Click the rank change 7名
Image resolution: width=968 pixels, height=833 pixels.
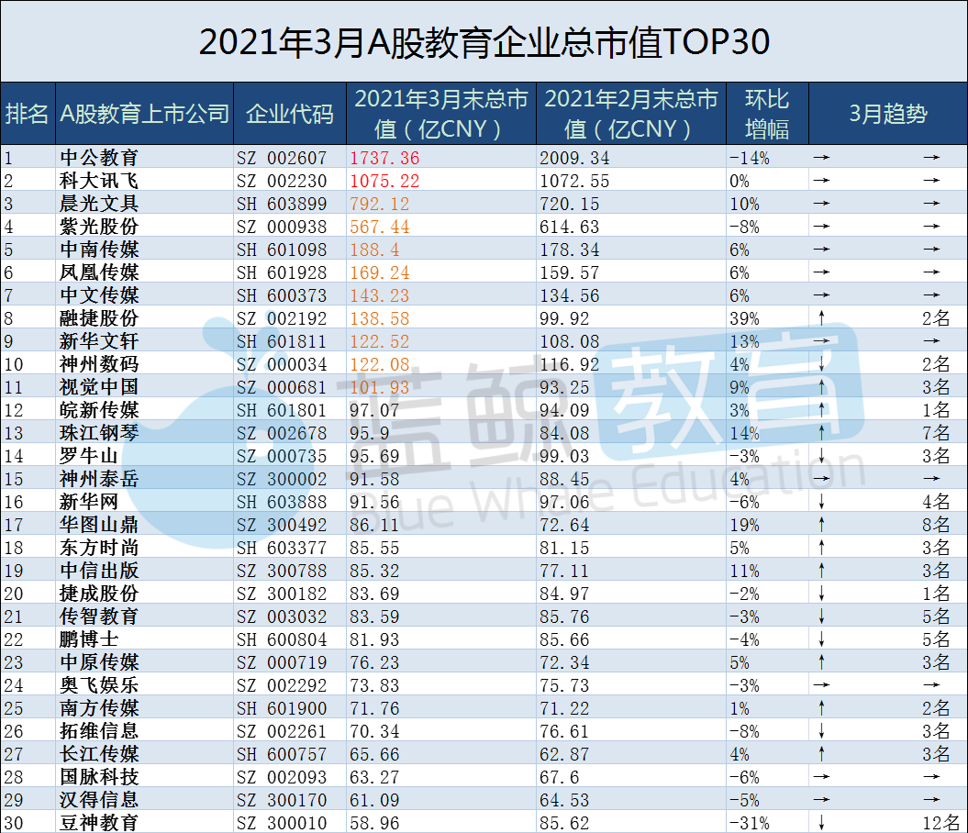click(936, 432)
